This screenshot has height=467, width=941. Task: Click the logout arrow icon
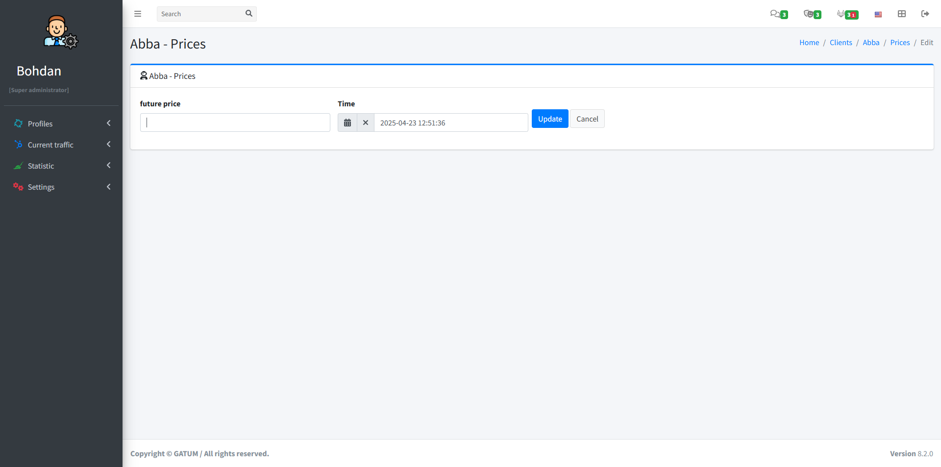point(925,14)
